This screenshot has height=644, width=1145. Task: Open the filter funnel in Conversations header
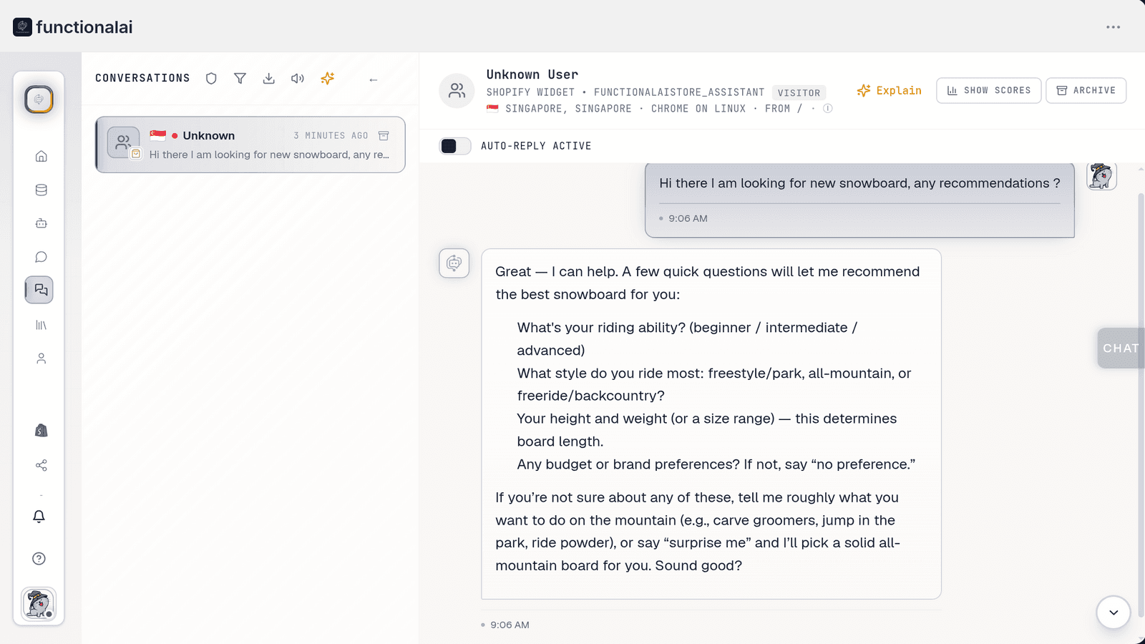[x=240, y=79]
